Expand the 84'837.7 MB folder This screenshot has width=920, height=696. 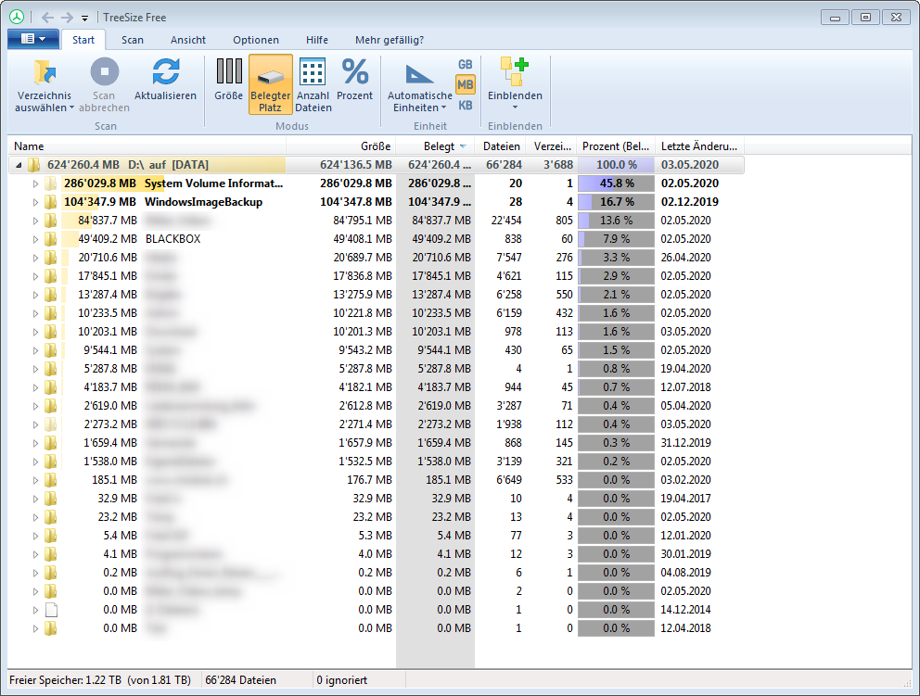coord(35,221)
